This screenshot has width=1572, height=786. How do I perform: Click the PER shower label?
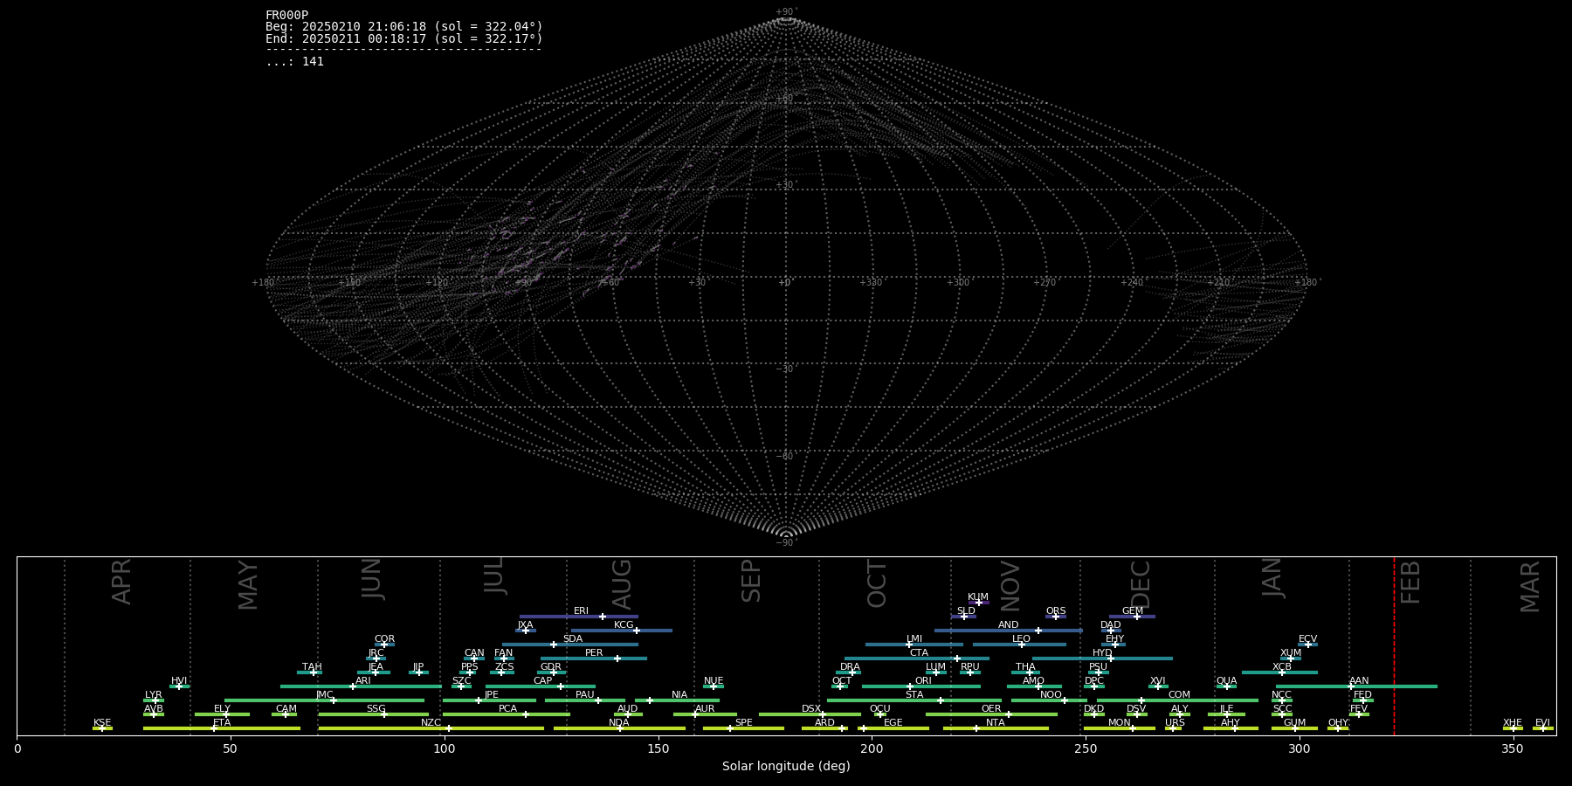click(594, 652)
